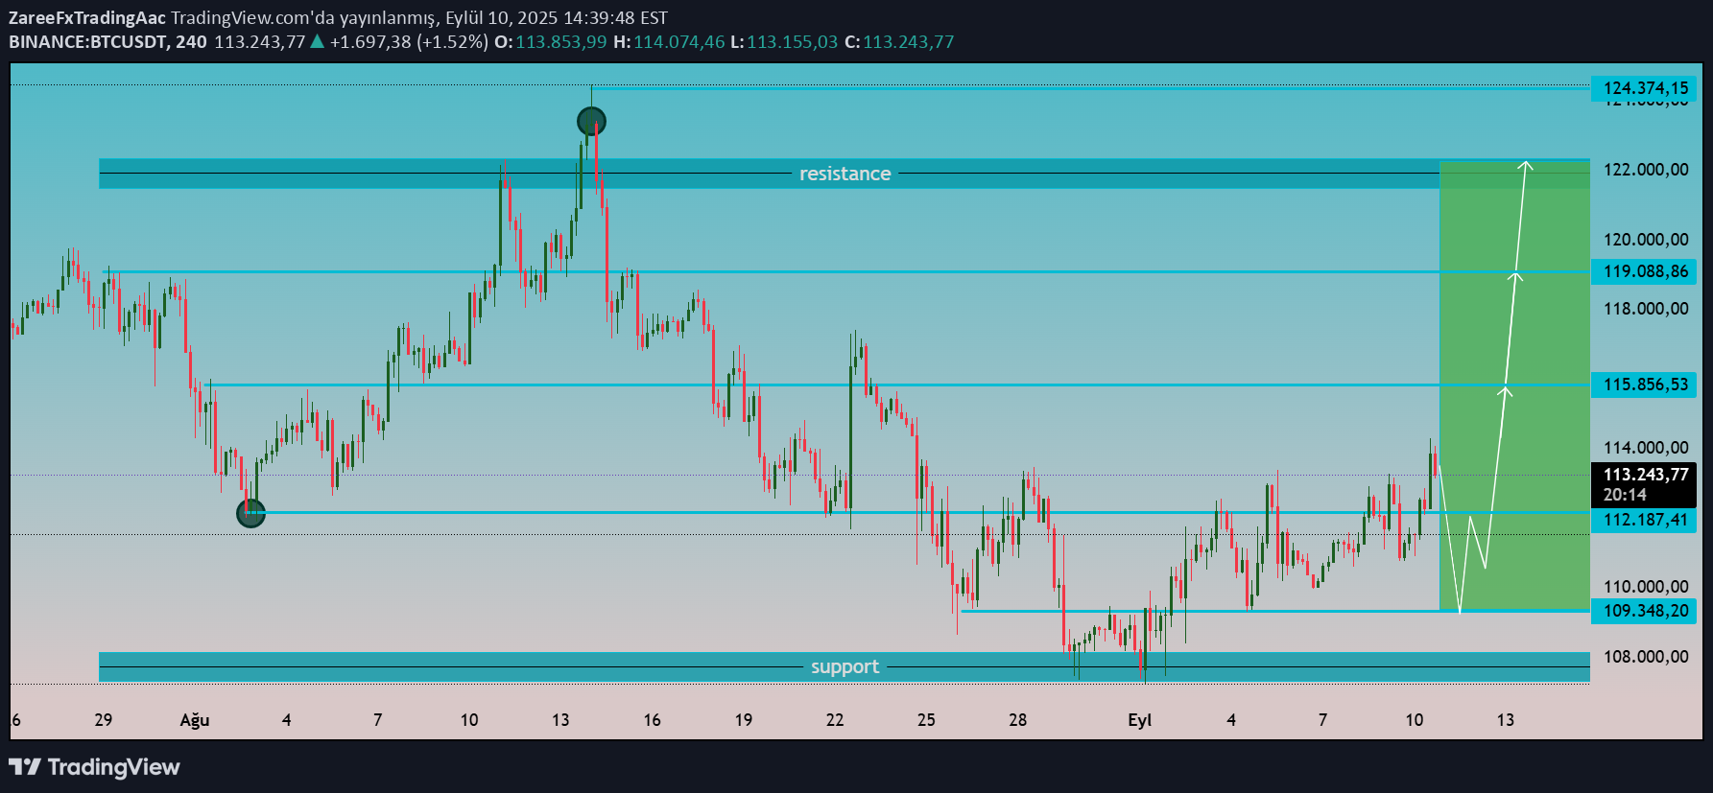Click the 118.000,00 axis value
The width and height of the screenshot is (1713, 793).
(1646, 309)
